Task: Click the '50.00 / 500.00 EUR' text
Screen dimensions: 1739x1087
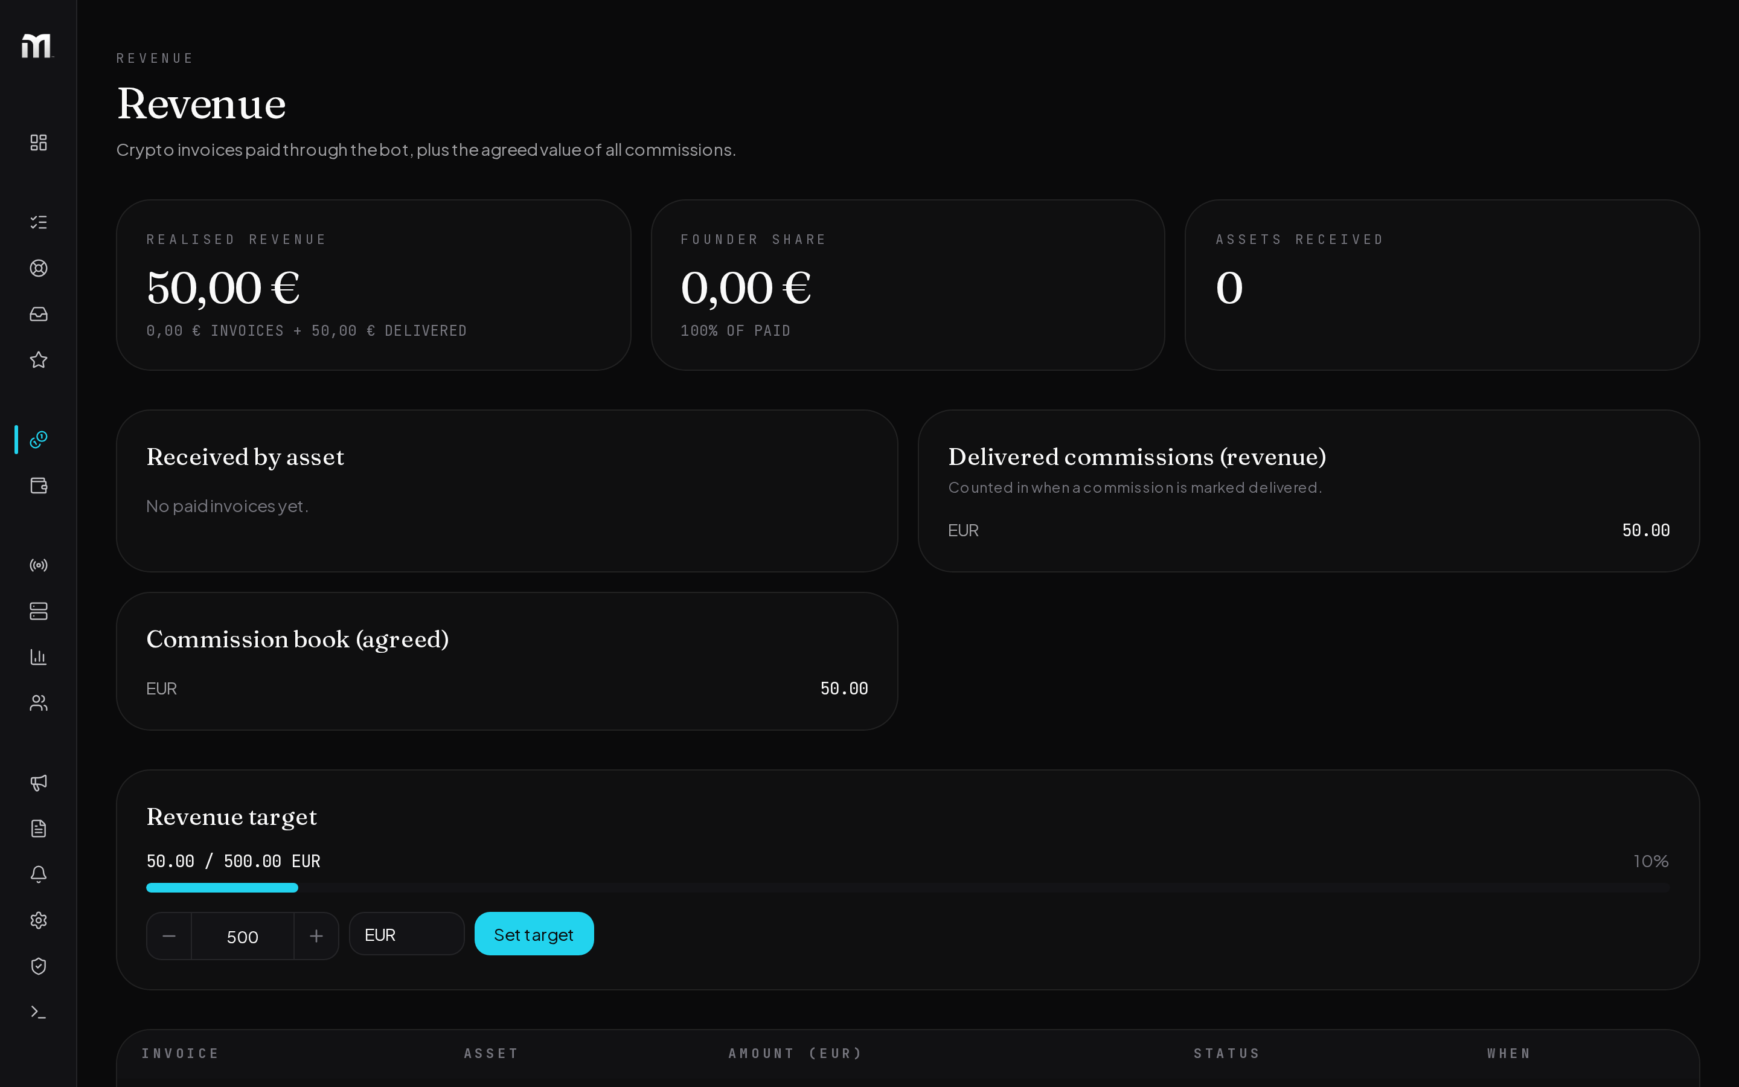Action: pos(234,861)
